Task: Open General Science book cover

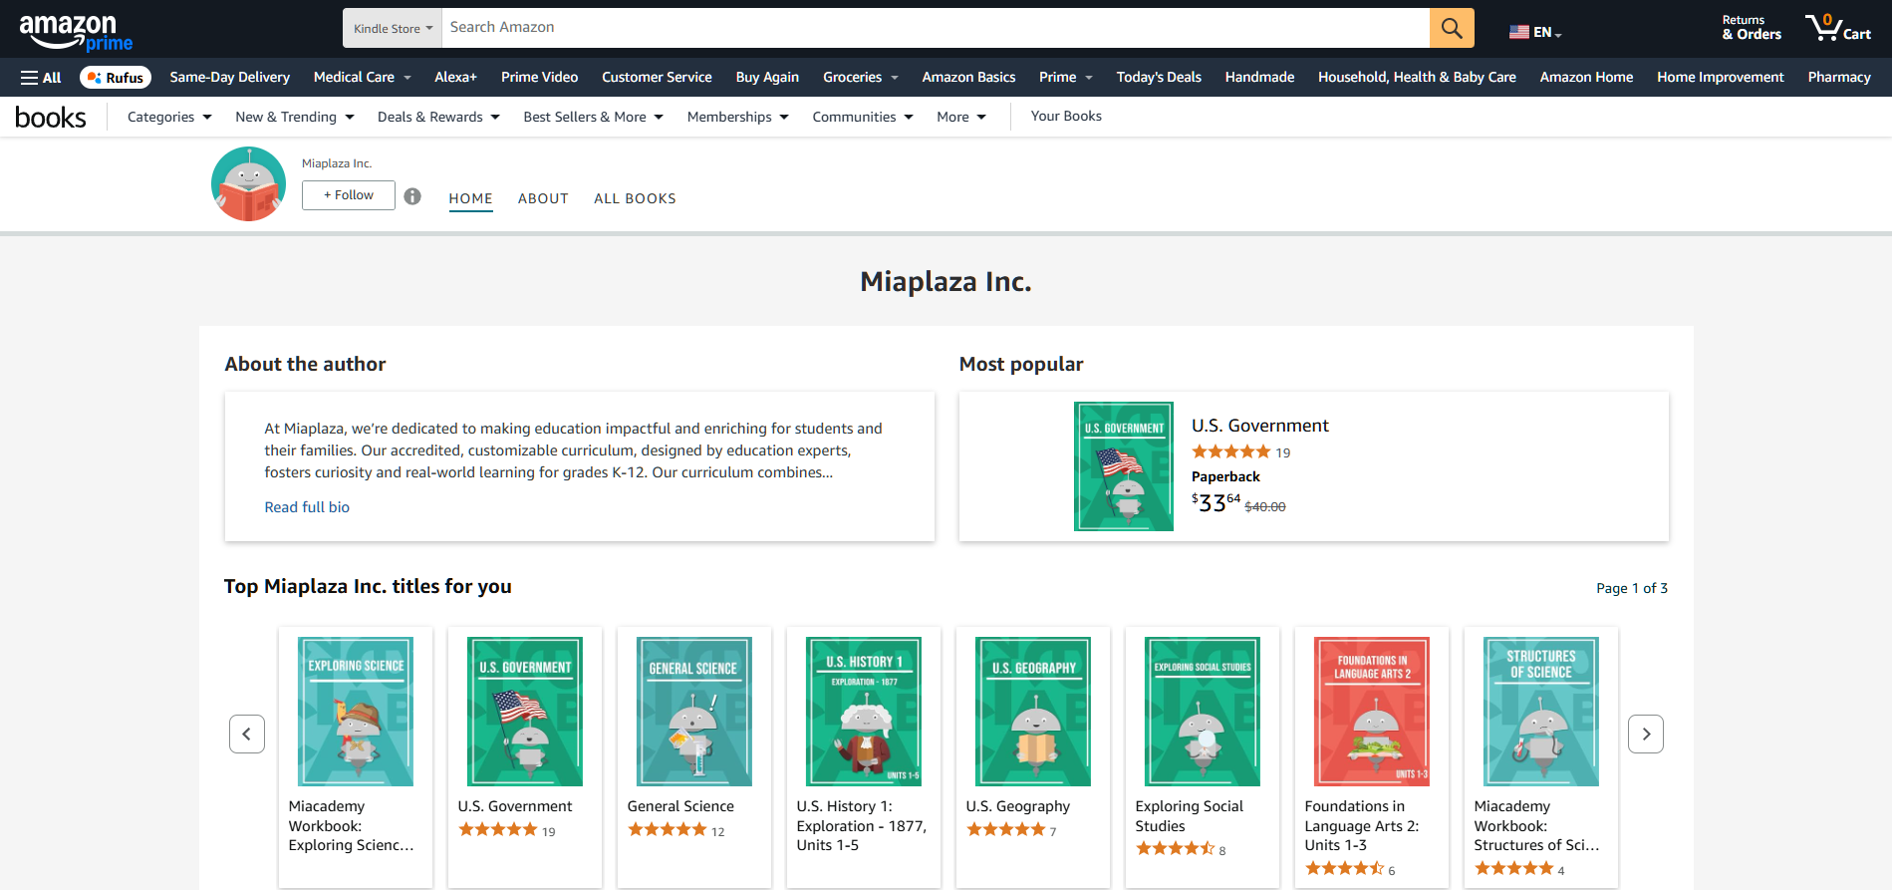Action: 694,712
